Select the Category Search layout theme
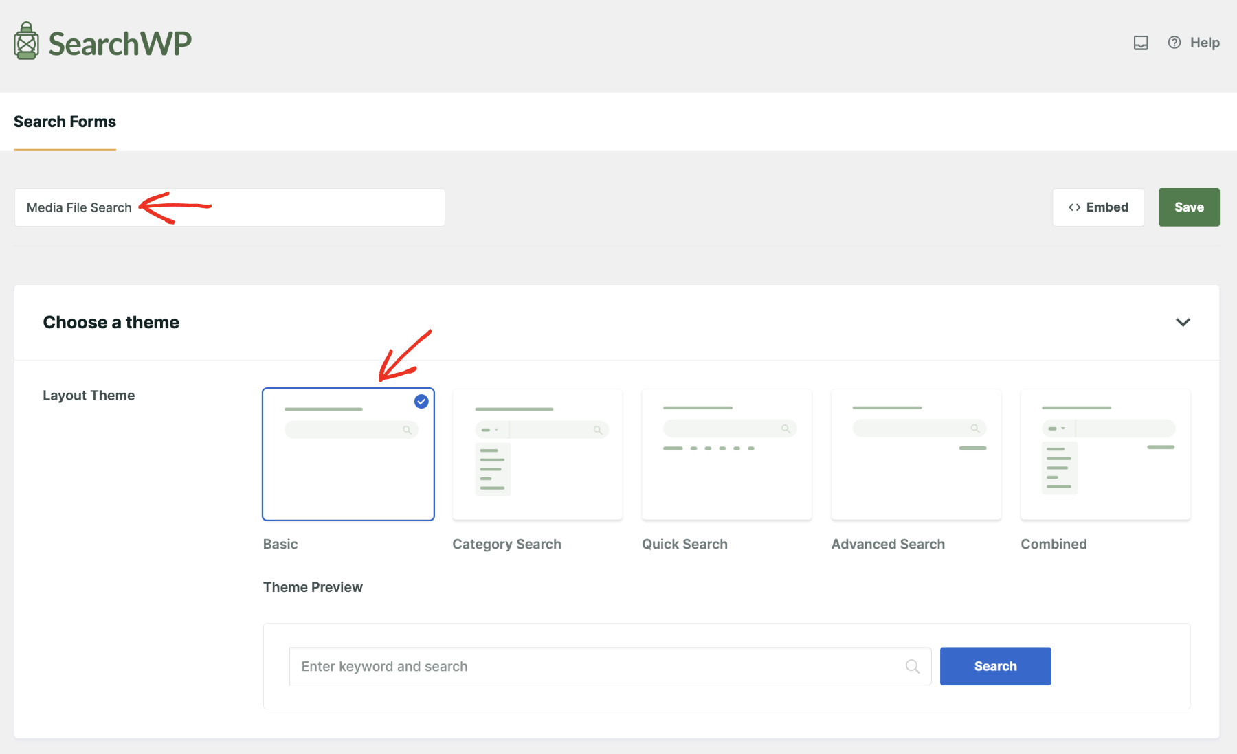 pyautogui.click(x=537, y=454)
